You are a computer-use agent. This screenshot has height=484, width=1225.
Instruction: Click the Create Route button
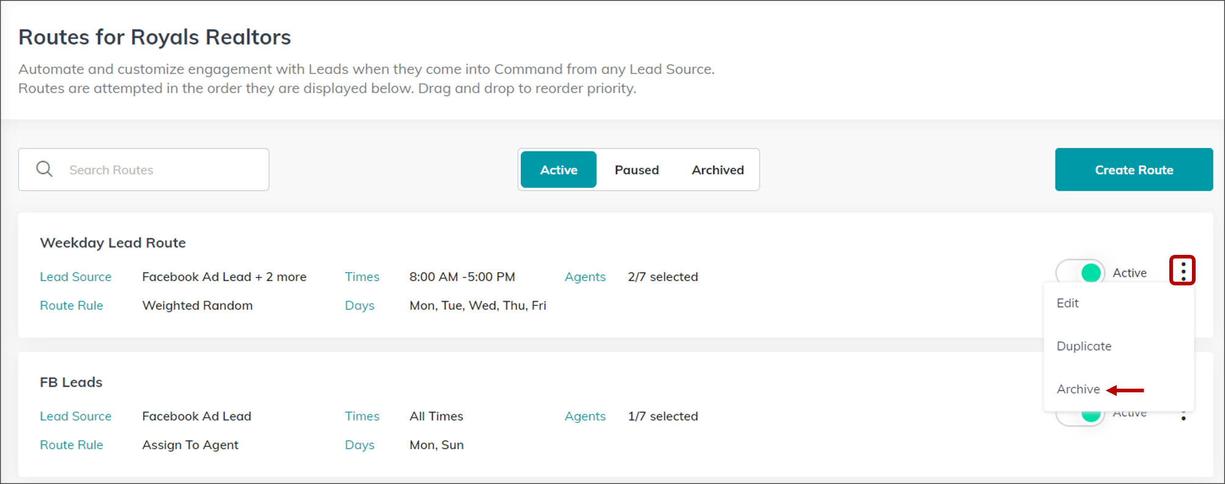(x=1134, y=169)
